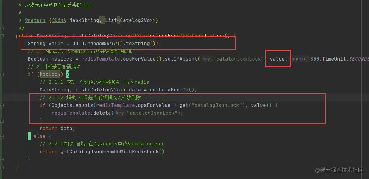Collapse the fold marker beside the public method declaration

click(x=2, y=36)
